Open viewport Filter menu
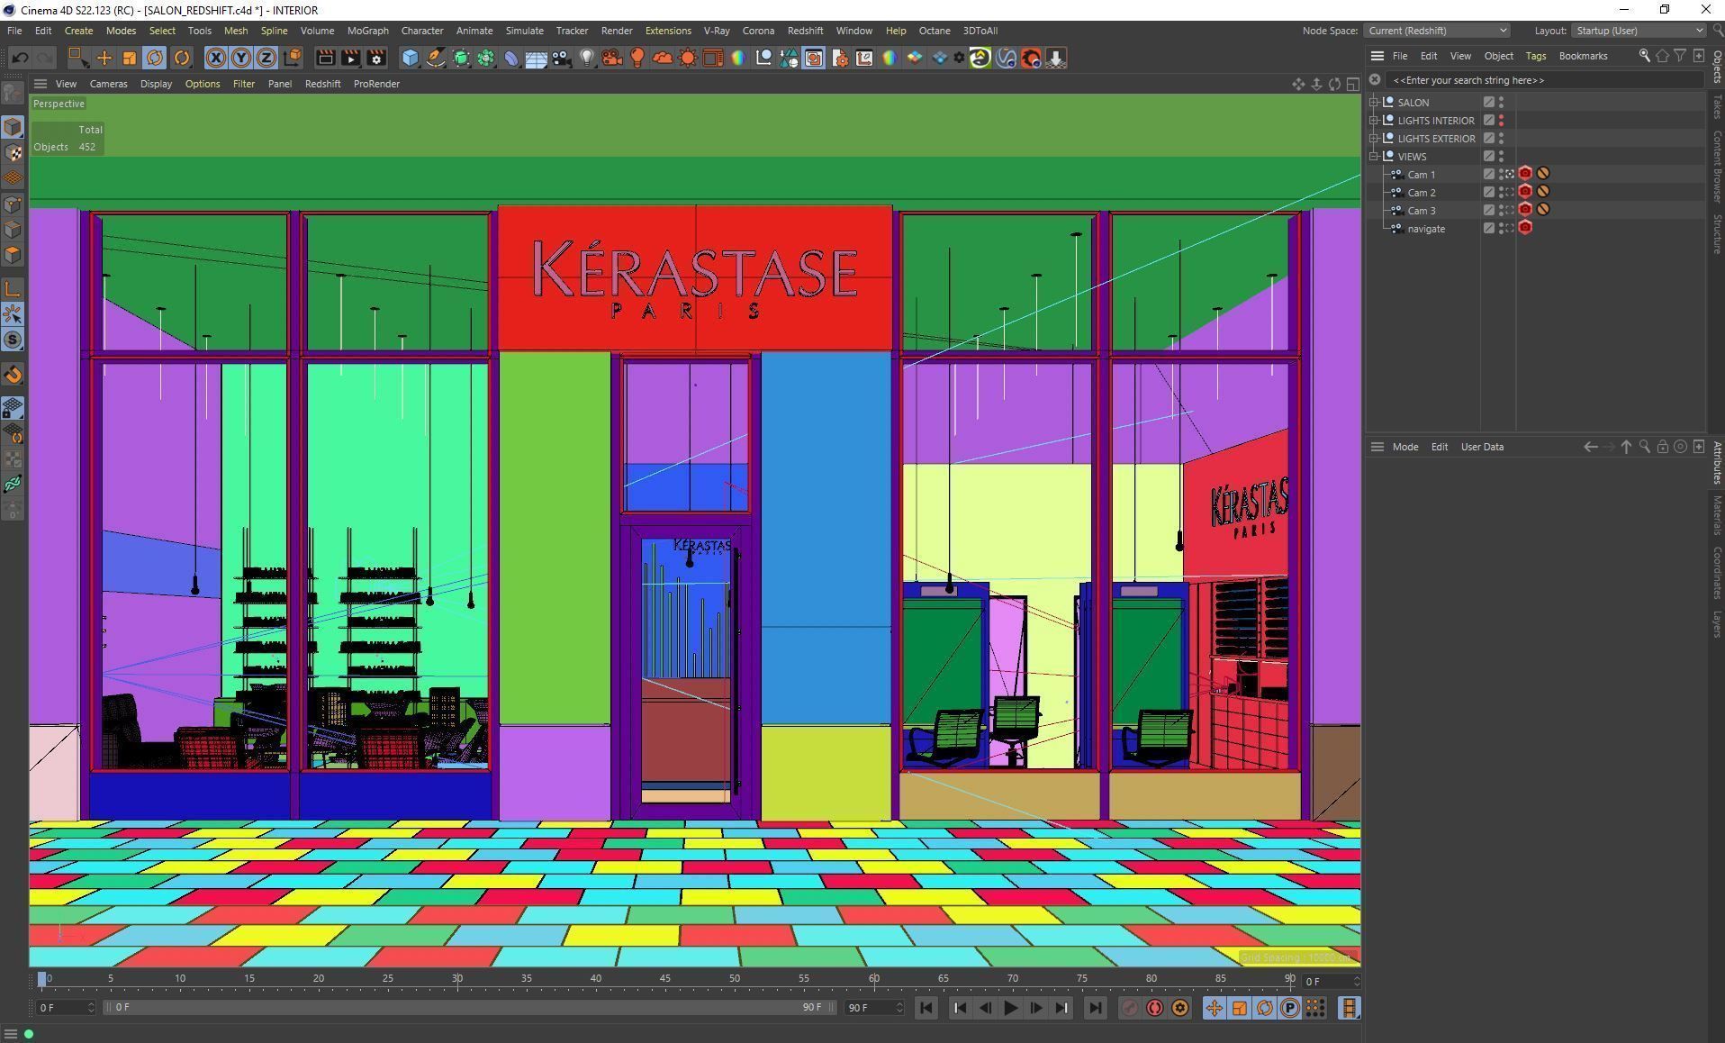The image size is (1725, 1043). [x=244, y=84]
